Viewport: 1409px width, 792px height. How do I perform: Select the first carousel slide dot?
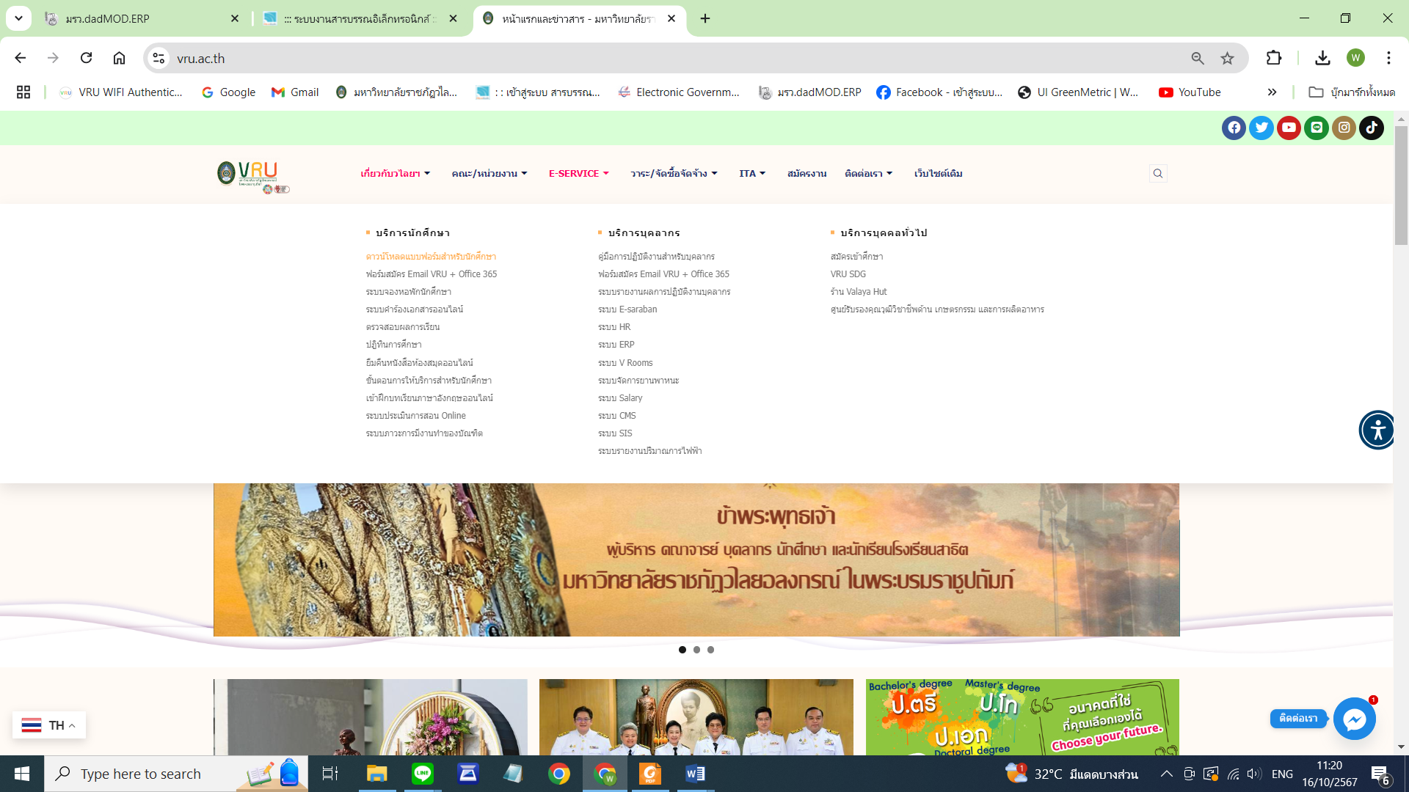click(682, 650)
